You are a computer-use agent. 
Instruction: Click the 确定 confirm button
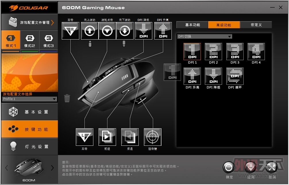tap(229, 167)
